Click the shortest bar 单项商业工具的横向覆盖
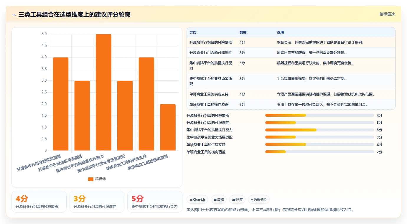This screenshot has height=224, width=407. [x=168, y=127]
